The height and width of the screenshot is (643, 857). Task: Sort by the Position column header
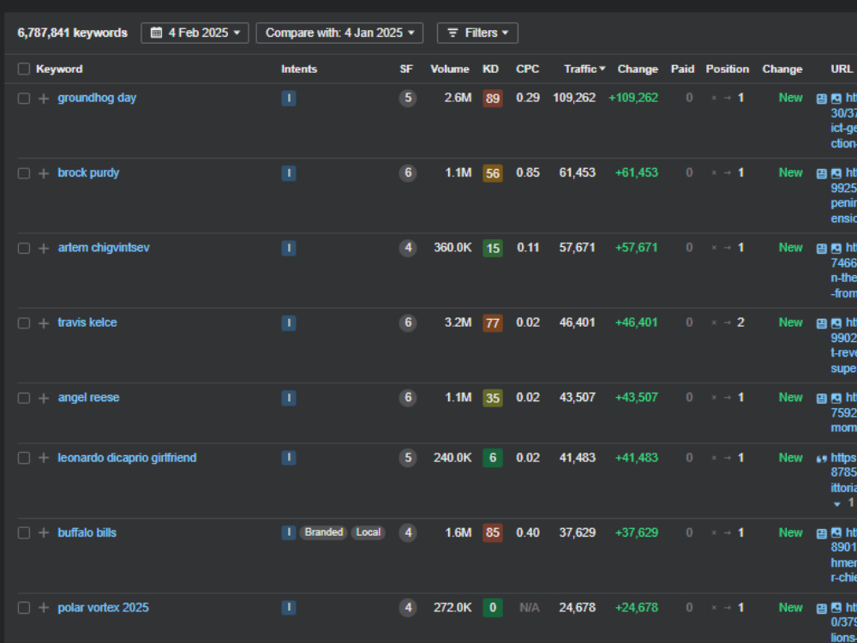tap(727, 69)
